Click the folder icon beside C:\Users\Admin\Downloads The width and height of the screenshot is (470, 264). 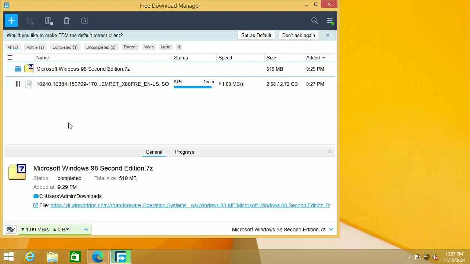coord(36,196)
